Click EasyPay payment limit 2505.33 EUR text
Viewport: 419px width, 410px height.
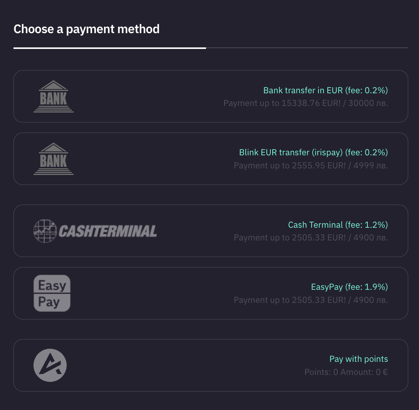tap(311, 300)
